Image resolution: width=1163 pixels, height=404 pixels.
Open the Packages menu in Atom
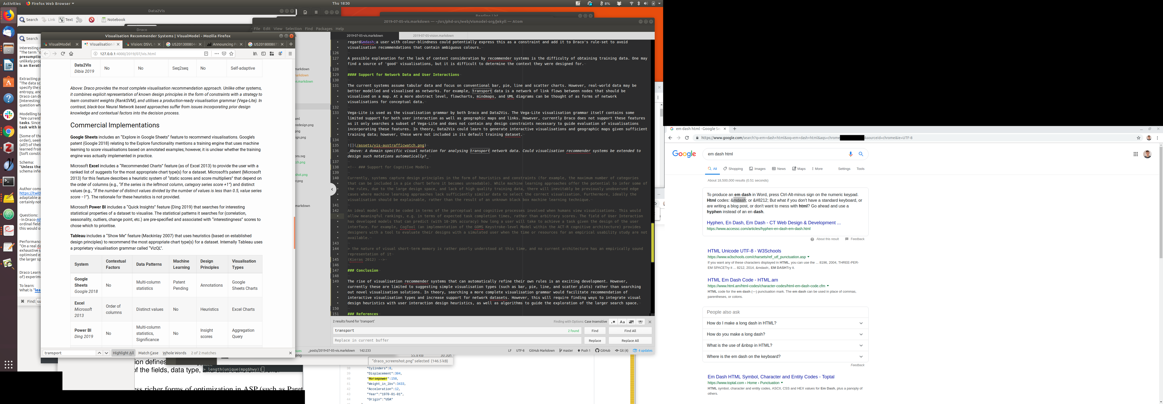pyautogui.click(x=324, y=28)
